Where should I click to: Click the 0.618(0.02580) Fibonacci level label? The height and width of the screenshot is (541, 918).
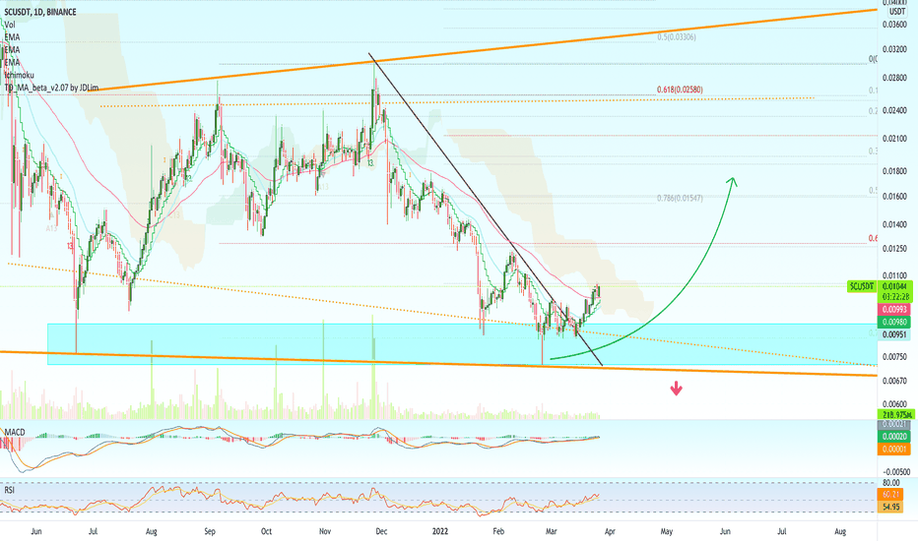[680, 90]
